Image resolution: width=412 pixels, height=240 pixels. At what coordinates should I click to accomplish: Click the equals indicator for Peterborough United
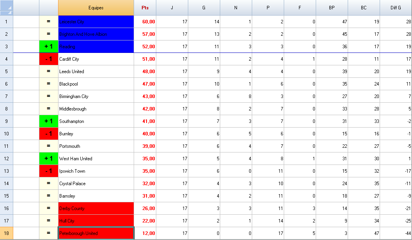[49, 233]
